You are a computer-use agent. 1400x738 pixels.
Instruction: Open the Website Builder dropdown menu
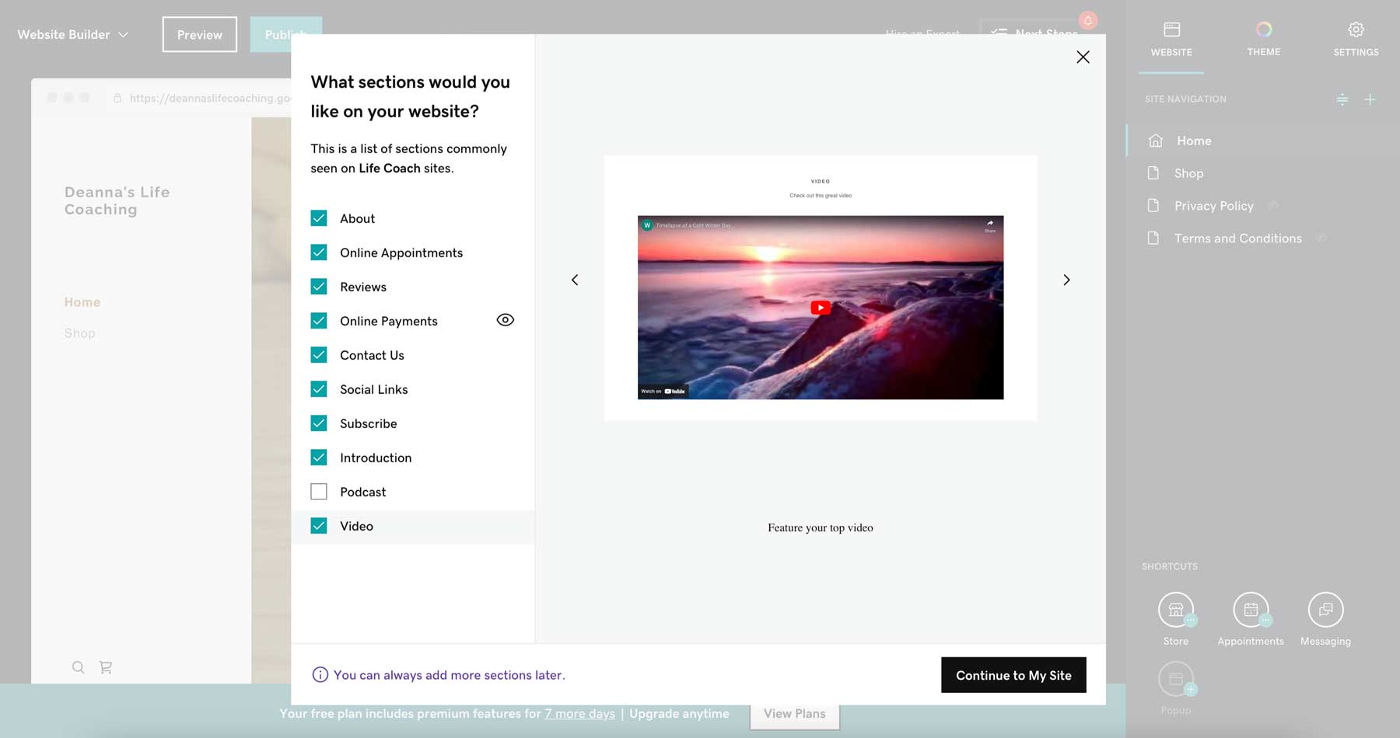[x=73, y=35]
